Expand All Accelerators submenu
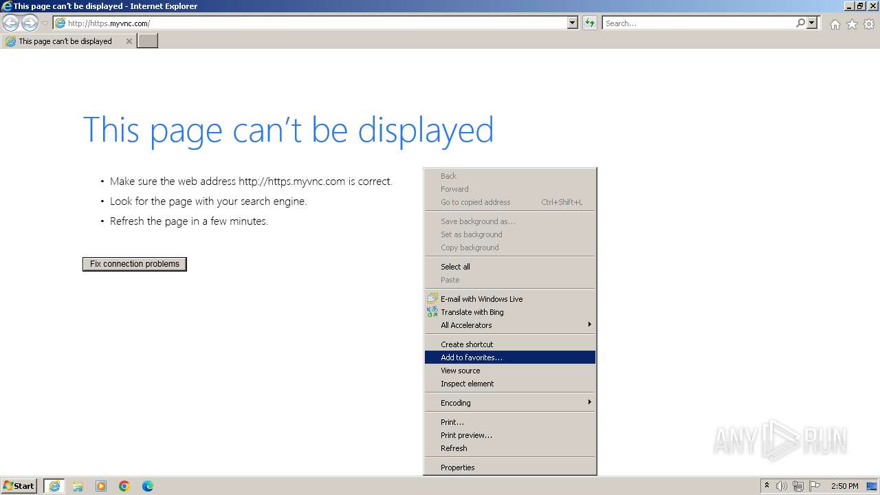The height and width of the screenshot is (495, 880). [510, 325]
